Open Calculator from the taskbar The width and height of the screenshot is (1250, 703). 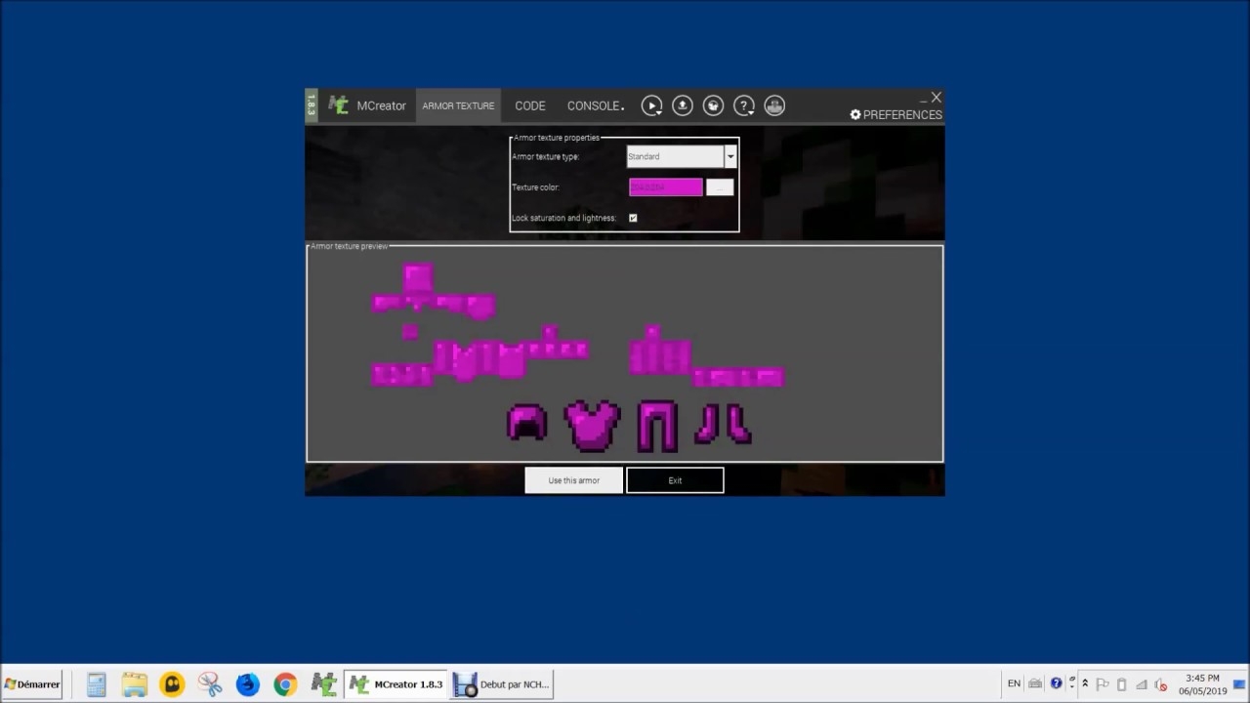click(96, 684)
